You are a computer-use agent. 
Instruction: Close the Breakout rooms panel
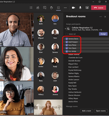(105, 17)
